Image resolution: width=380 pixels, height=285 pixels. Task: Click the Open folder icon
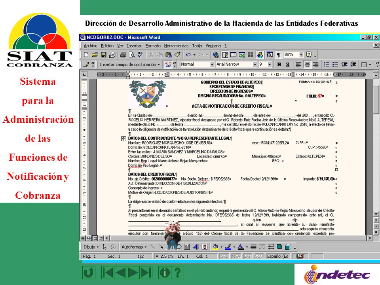point(95,55)
